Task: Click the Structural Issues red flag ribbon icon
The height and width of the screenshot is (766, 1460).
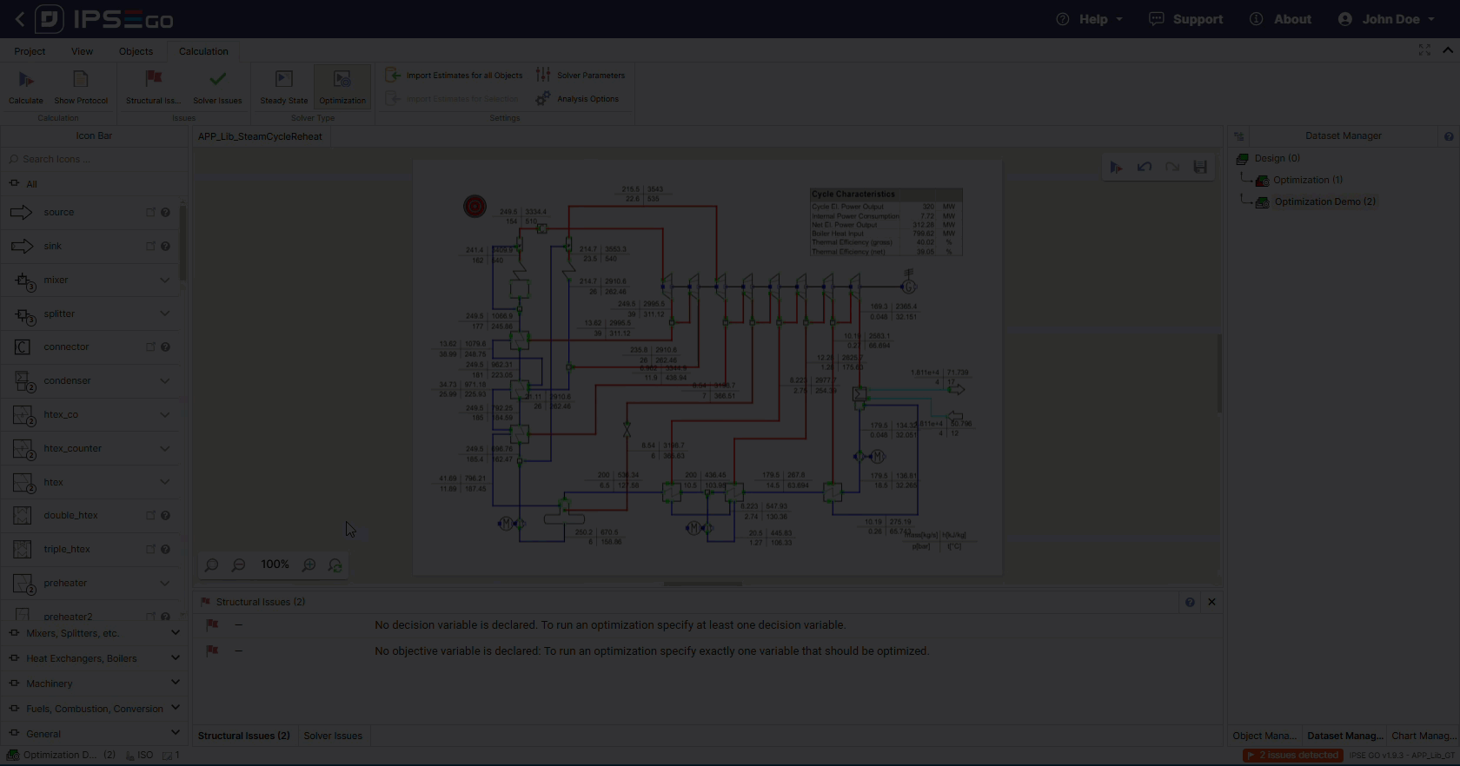Action: click(153, 80)
